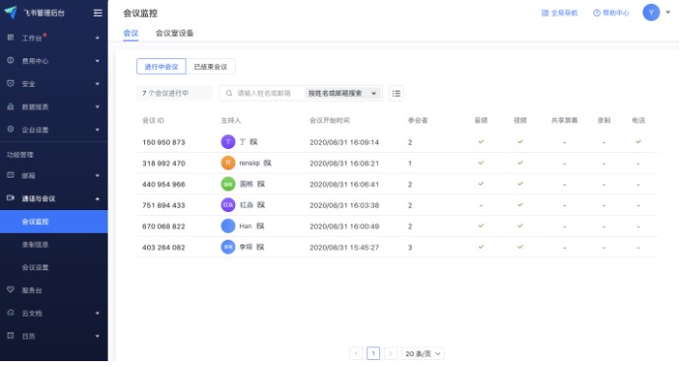Expand the 企业设置 sidebar section
687x367 pixels.
(x=98, y=129)
